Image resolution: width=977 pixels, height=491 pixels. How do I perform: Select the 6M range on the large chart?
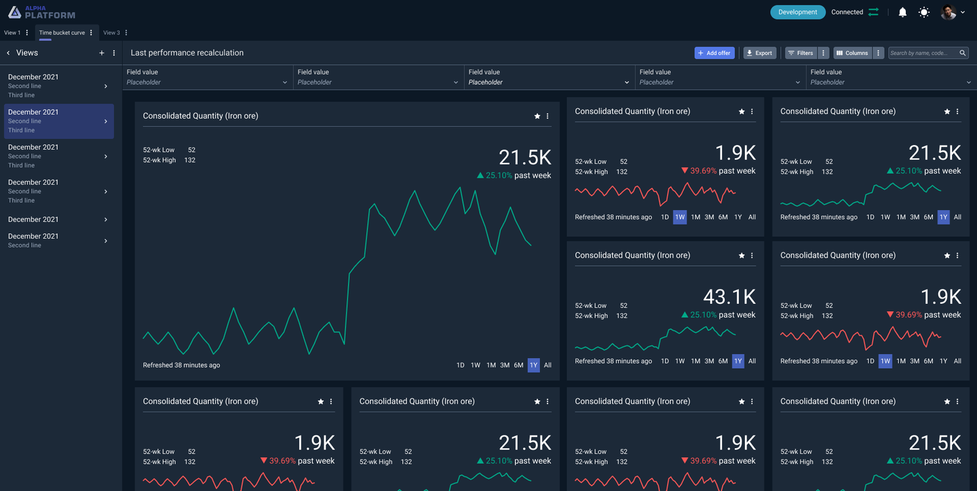(518, 366)
